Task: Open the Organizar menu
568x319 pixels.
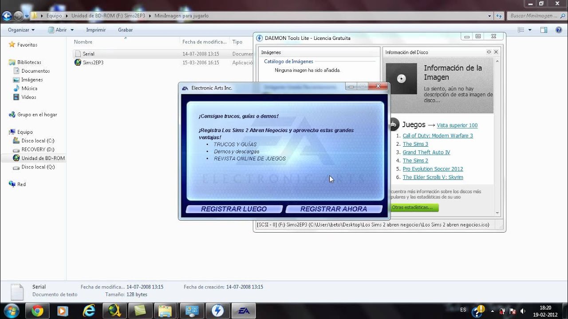Action: [21, 30]
